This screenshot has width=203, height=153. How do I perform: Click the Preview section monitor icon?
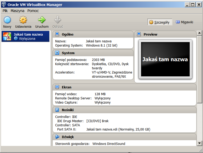coord(139,34)
